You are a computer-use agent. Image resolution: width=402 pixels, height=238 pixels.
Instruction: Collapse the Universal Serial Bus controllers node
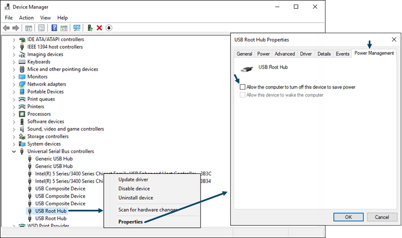click(x=14, y=151)
